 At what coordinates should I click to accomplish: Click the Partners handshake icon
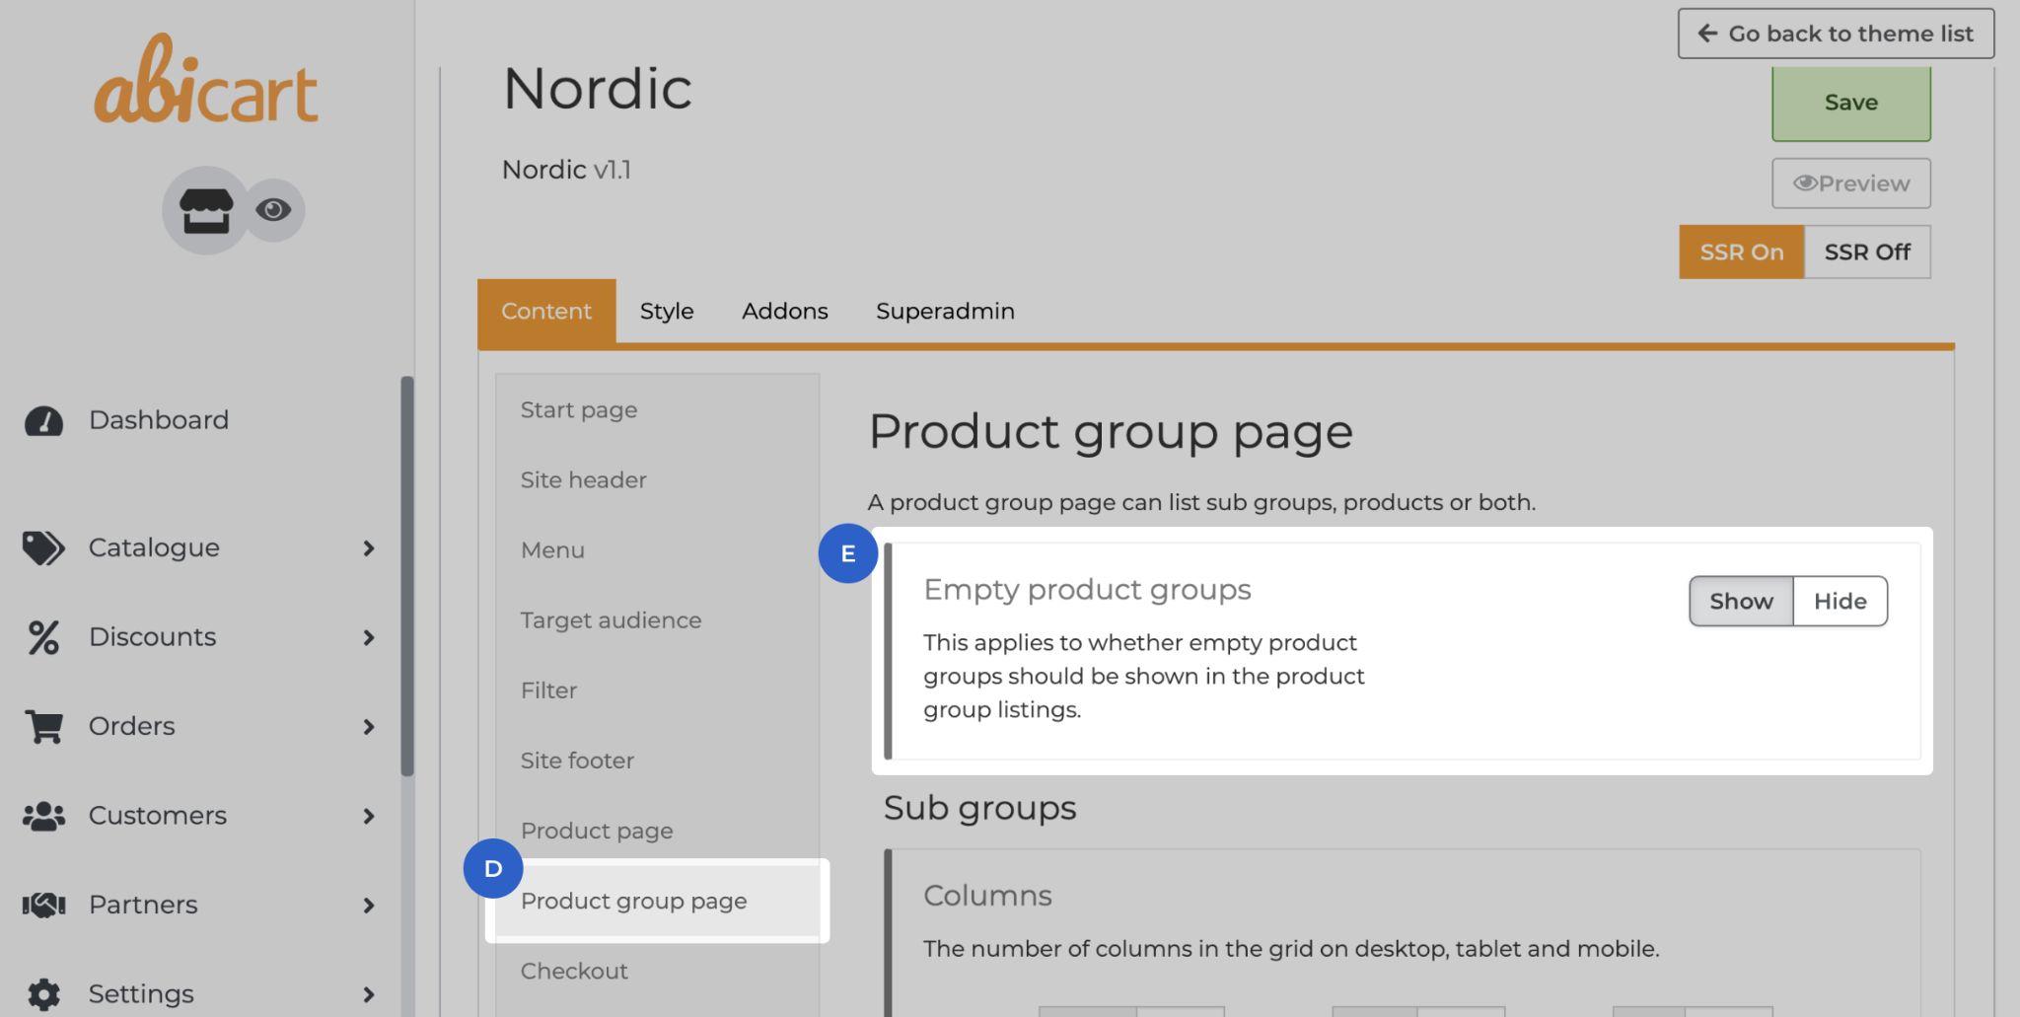coord(43,905)
